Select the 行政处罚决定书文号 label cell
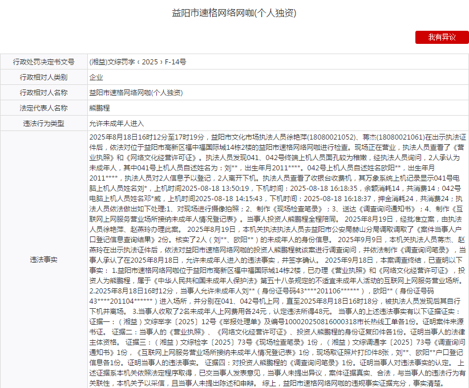This screenshot has width=469, height=388. click(x=43, y=62)
